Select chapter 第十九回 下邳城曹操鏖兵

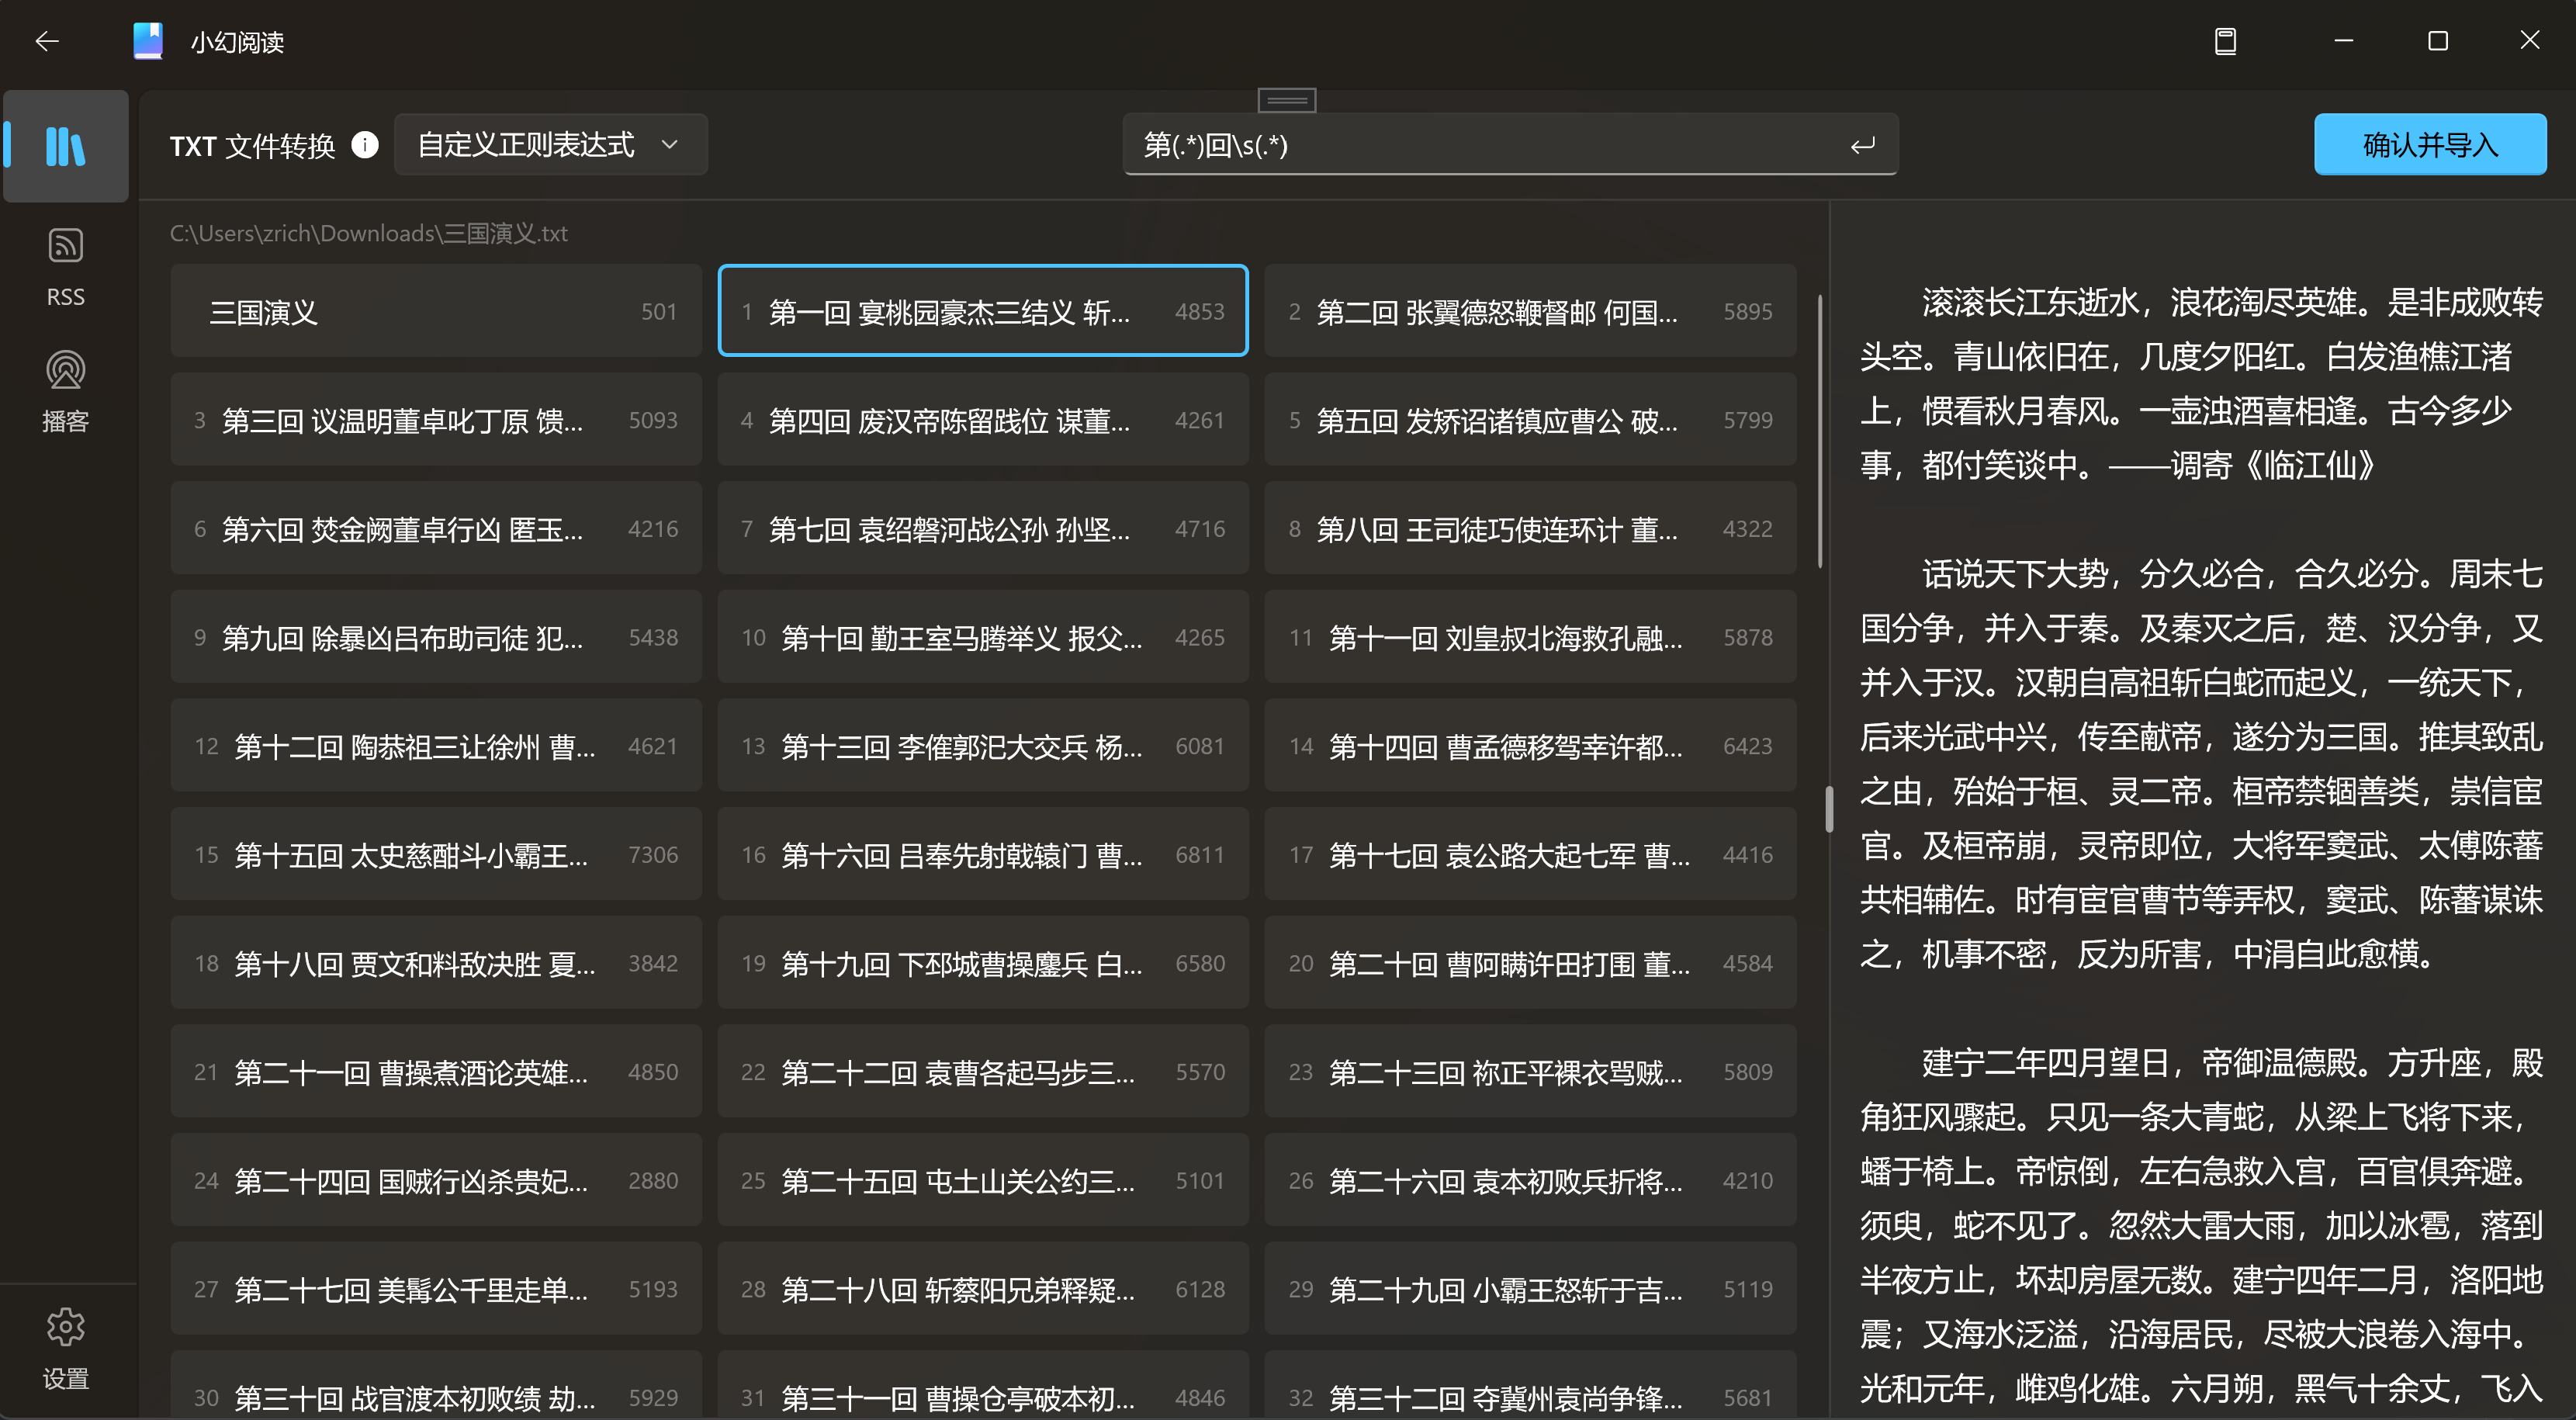(983, 963)
